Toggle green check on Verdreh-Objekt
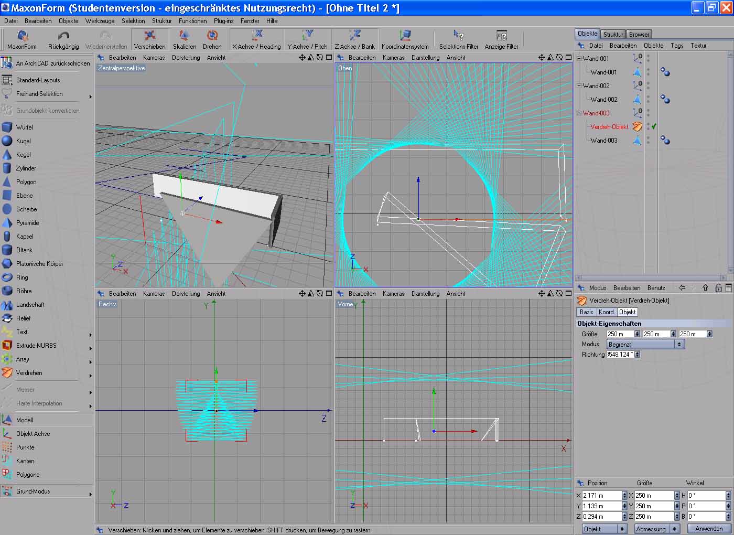 (x=654, y=126)
